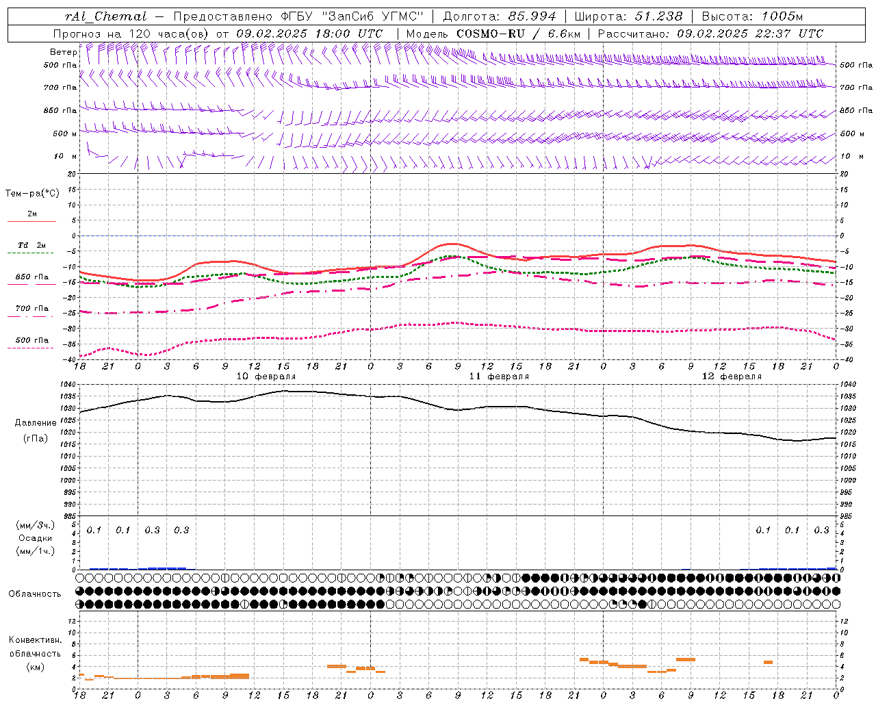Click the 500 м wind level label on left
Screen dimensions: 876x701
65,133
